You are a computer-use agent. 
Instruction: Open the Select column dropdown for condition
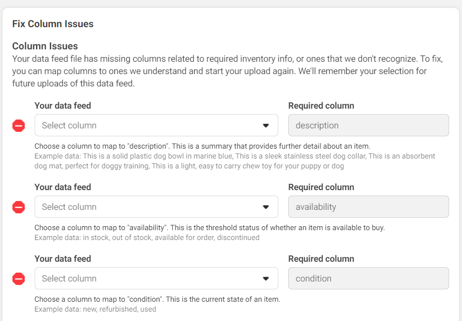156,279
